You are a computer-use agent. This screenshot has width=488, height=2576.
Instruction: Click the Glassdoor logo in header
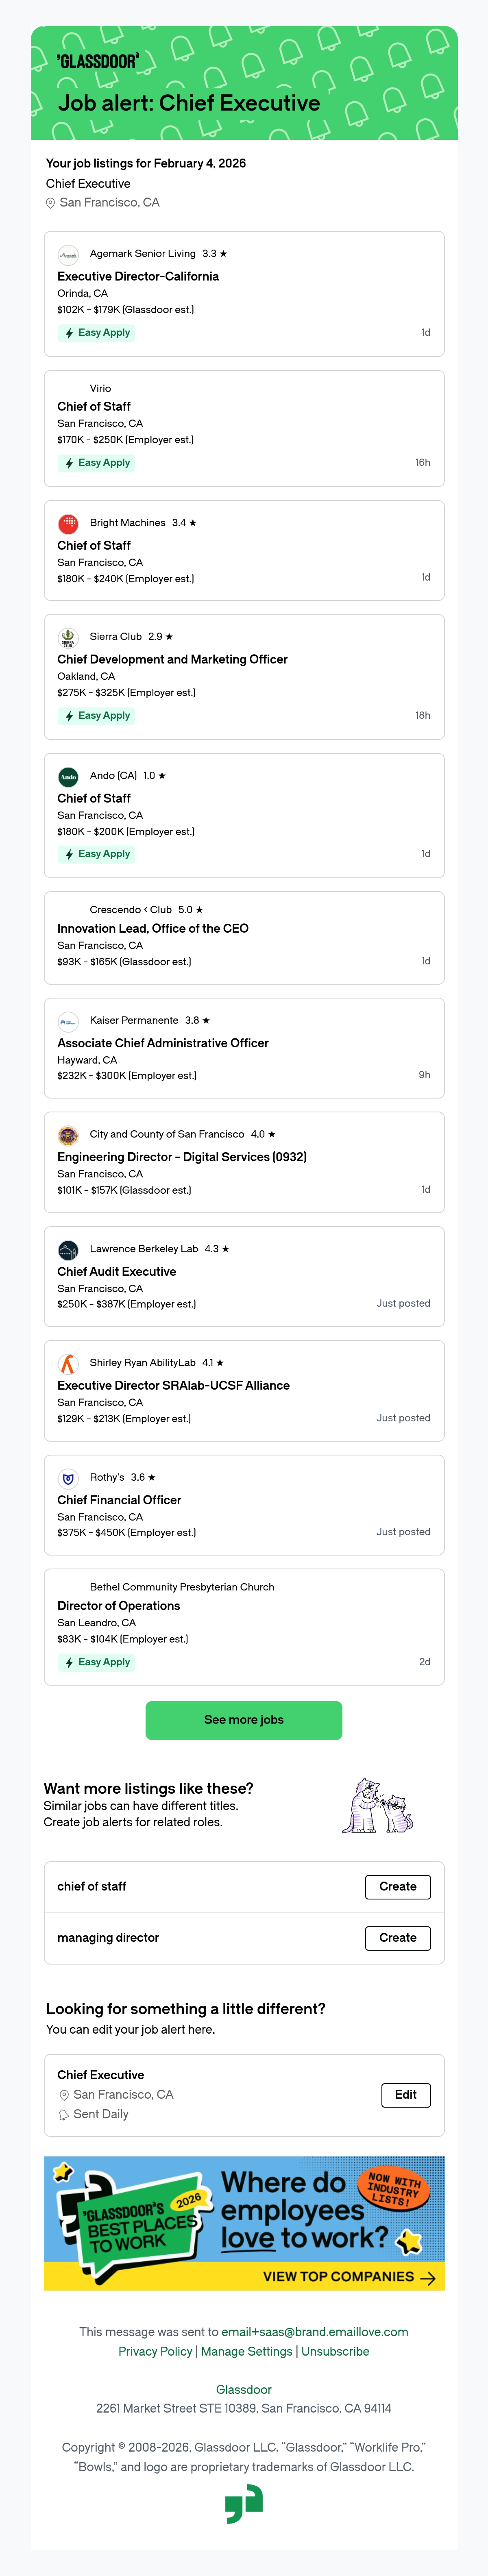[x=98, y=61]
